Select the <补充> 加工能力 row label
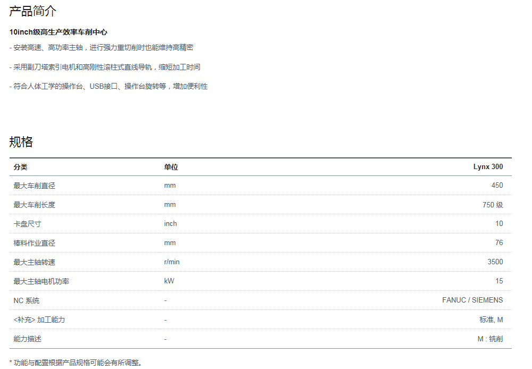The height and width of the screenshot is (369, 532). [x=39, y=320]
